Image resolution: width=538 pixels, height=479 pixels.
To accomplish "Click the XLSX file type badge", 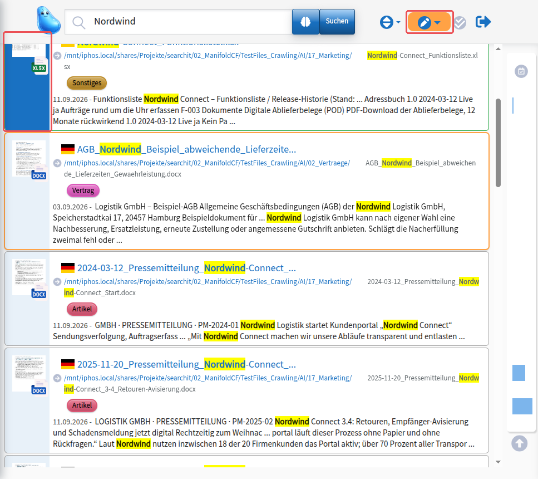I will pyautogui.click(x=39, y=68).
